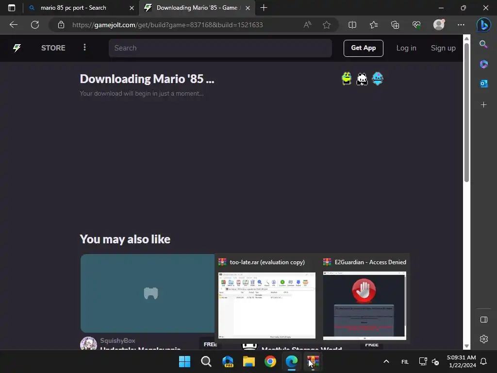Open the FIL input language switcher
The image size is (497, 373).
pyautogui.click(x=405, y=361)
